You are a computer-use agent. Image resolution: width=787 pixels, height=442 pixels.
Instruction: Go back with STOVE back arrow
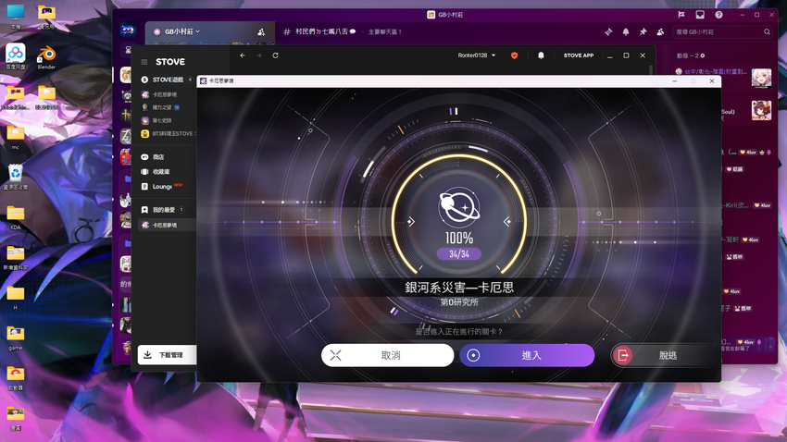pos(243,55)
